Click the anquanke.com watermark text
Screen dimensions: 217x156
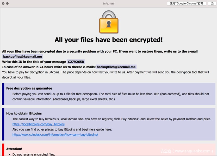point(187,151)
